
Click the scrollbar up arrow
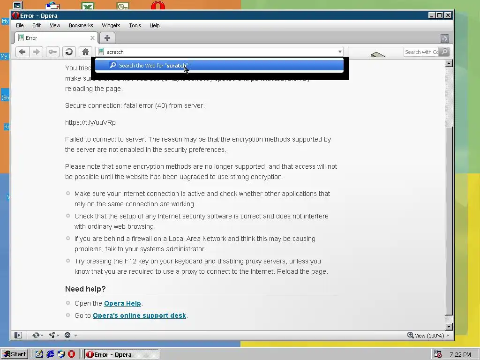click(x=449, y=63)
